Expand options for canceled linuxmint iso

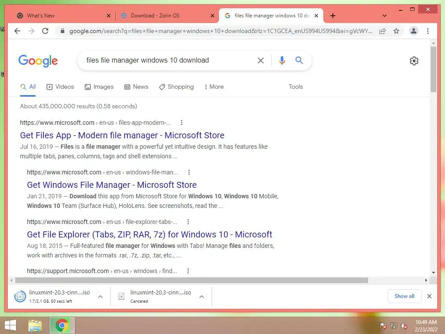tap(202, 297)
